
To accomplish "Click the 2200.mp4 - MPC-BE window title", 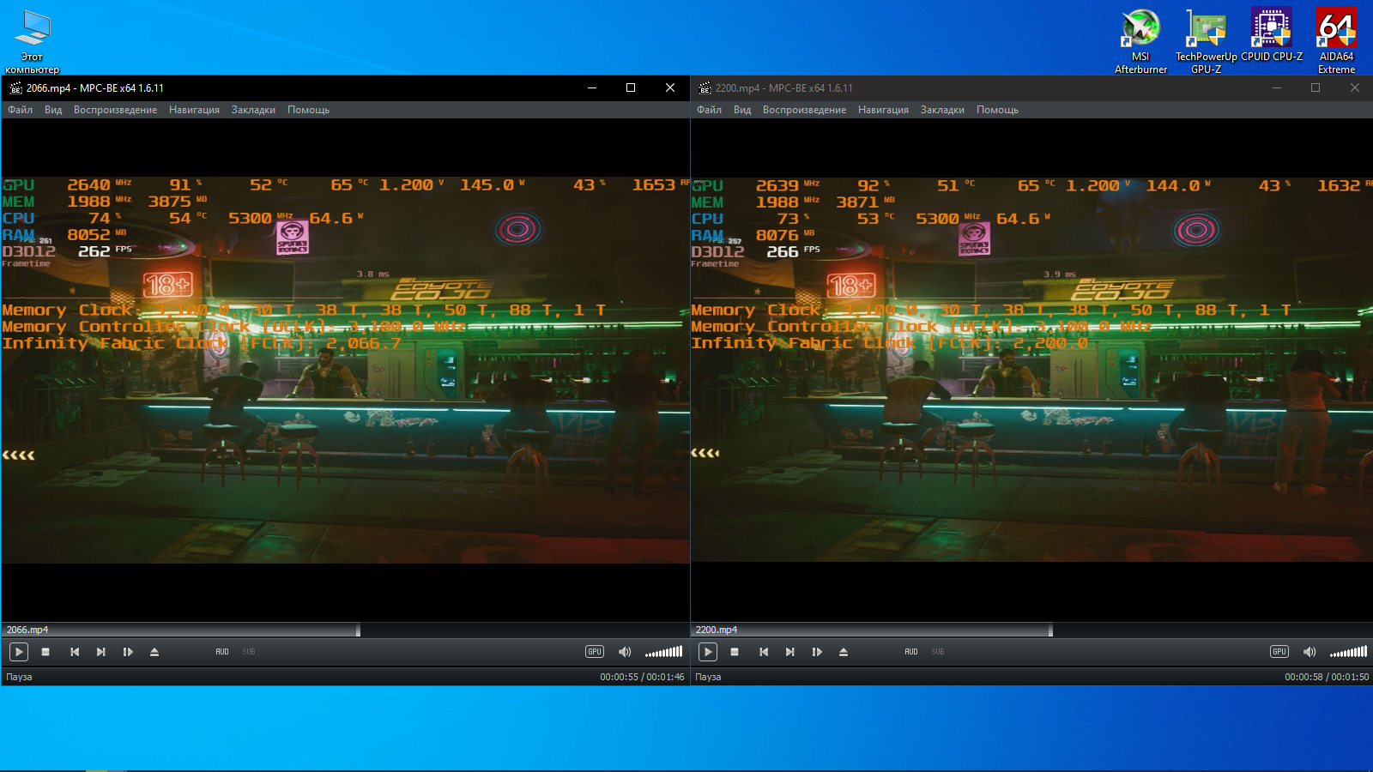I will click(x=784, y=87).
